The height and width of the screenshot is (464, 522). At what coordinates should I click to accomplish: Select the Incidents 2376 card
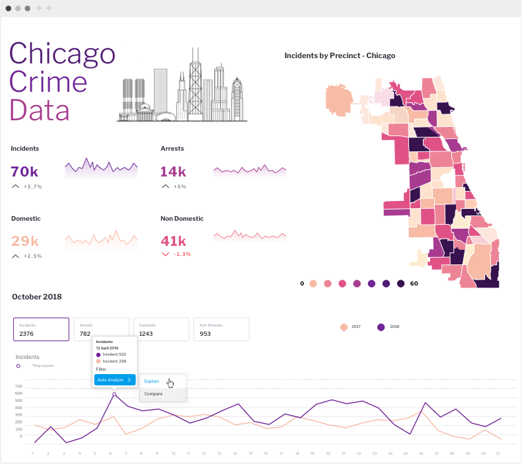pyautogui.click(x=41, y=329)
